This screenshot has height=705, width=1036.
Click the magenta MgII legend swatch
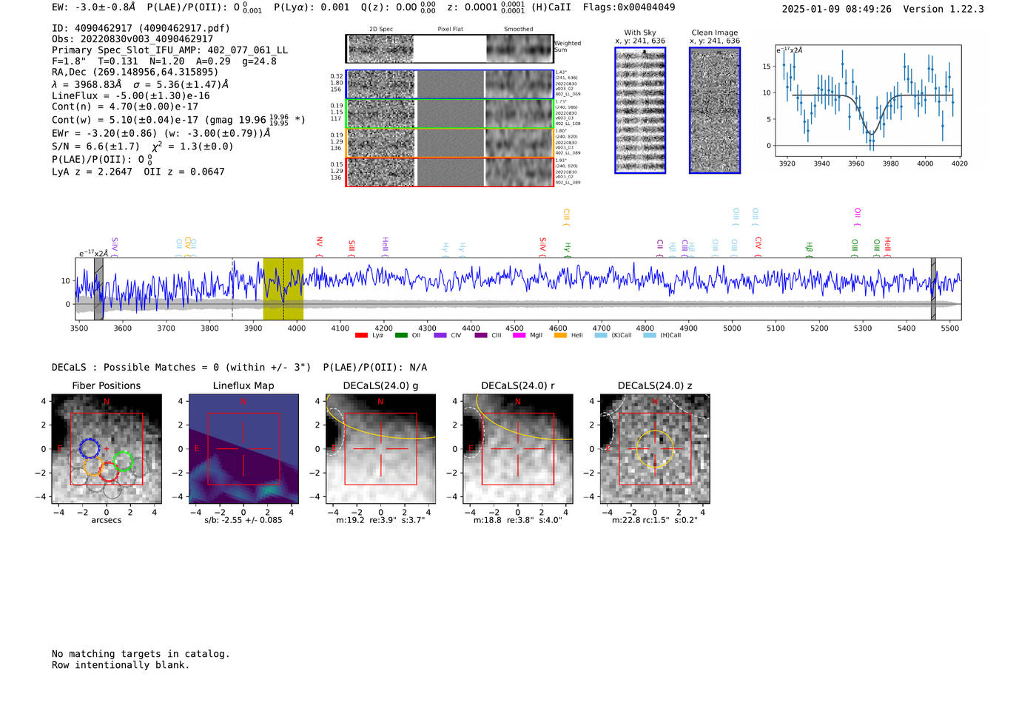[x=519, y=335]
